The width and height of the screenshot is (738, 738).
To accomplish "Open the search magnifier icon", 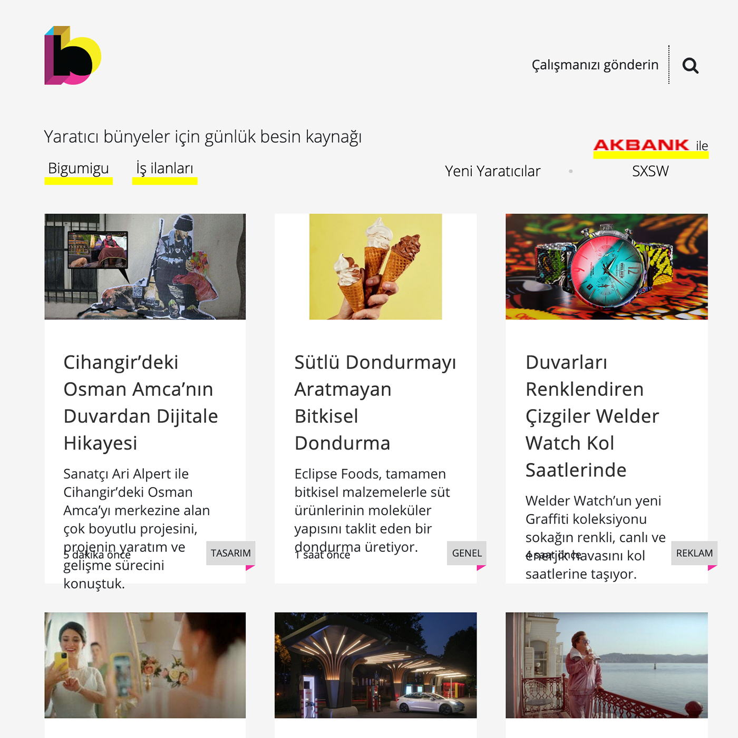I will pyautogui.click(x=690, y=66).
